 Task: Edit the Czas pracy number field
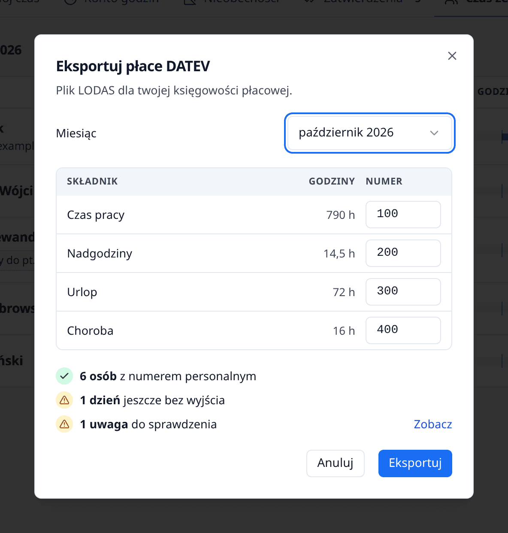pyautogui.click(x=403, y=214)
